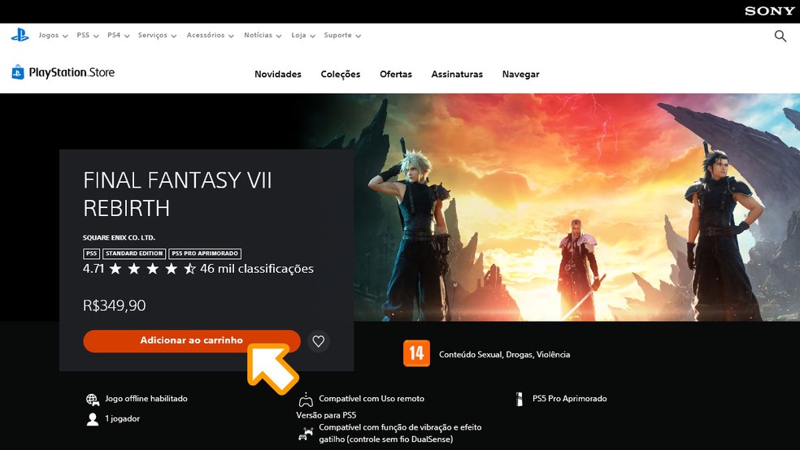Click the Remote Play controller icon
This screenshot has width=800, height=450.
click(306, 399)
